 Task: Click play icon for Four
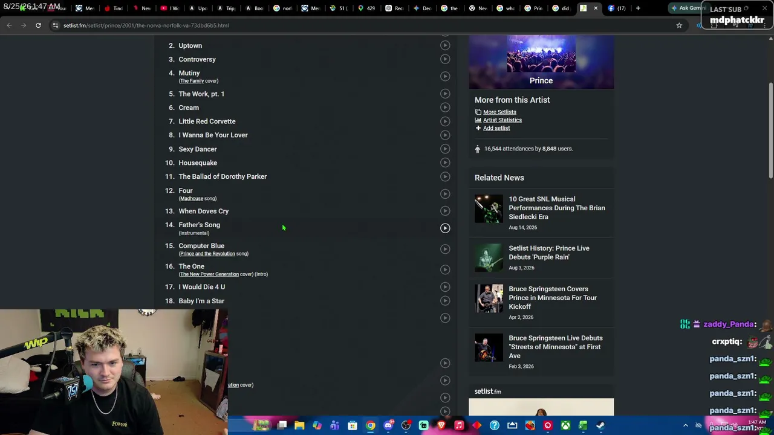coord(445,194)
